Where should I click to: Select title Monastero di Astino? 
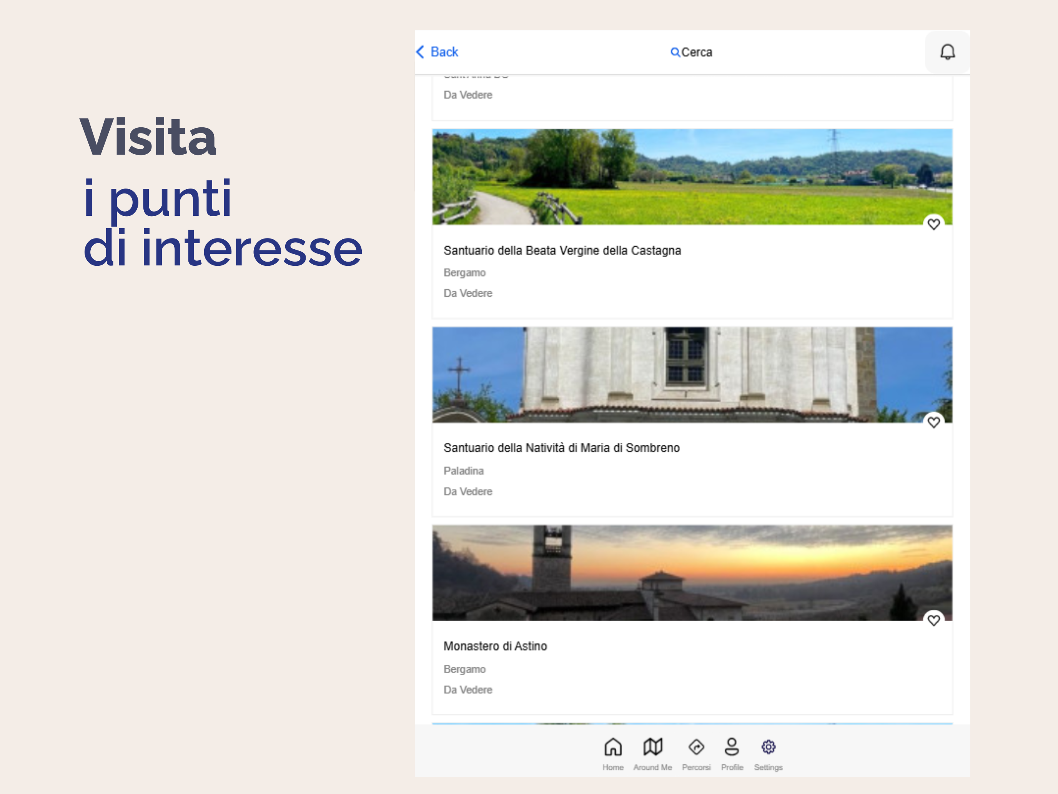(495, 646)
